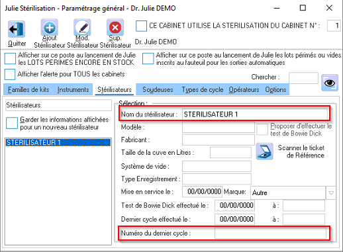Click the Mise en service date field
Screen dimensions: 343x252
point(202,192)
